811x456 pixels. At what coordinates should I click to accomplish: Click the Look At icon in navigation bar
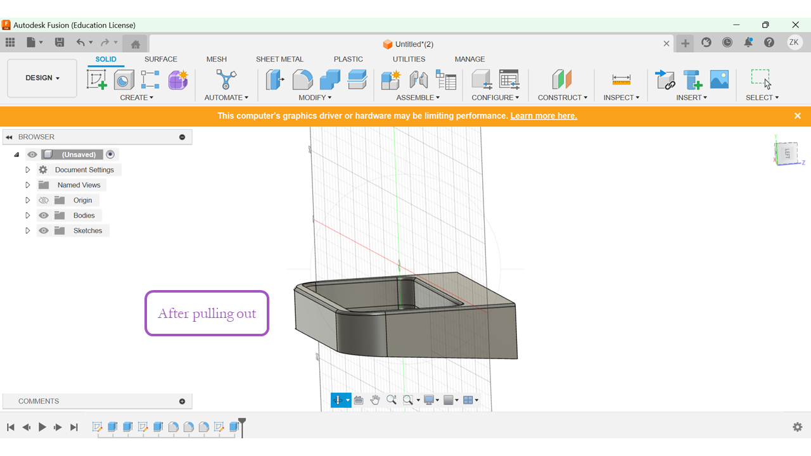pos(359,400)
